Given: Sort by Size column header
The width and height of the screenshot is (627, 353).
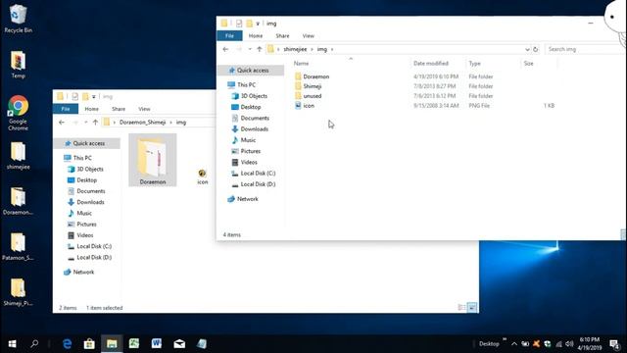Looking at the screenshot, I should (529, 63).
